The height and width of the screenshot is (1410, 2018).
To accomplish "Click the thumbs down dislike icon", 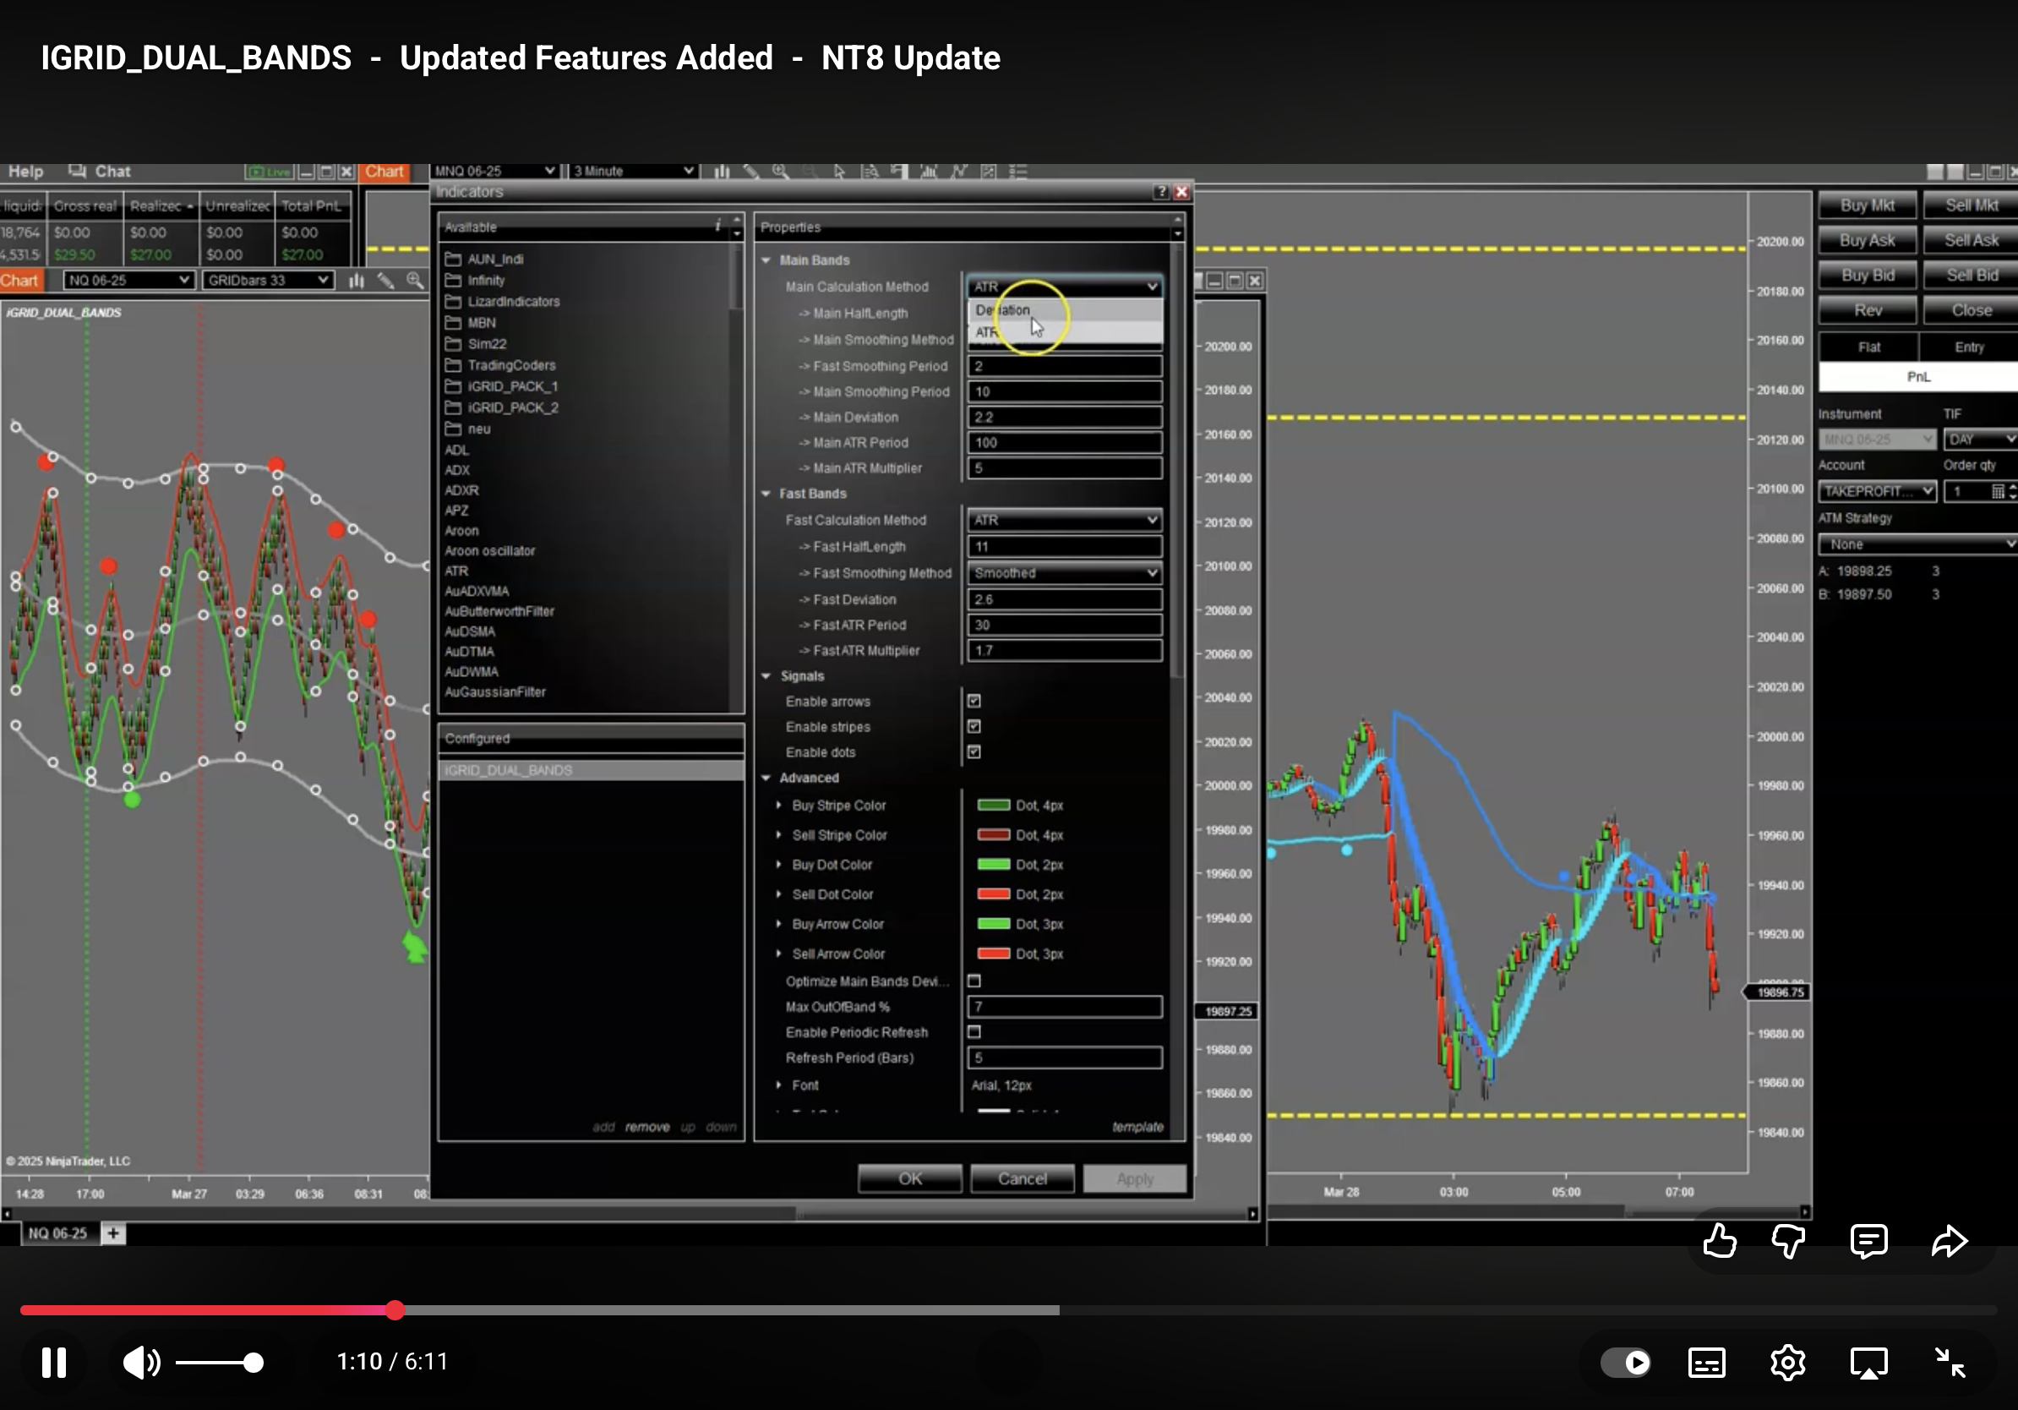I will (1788, 1241).
